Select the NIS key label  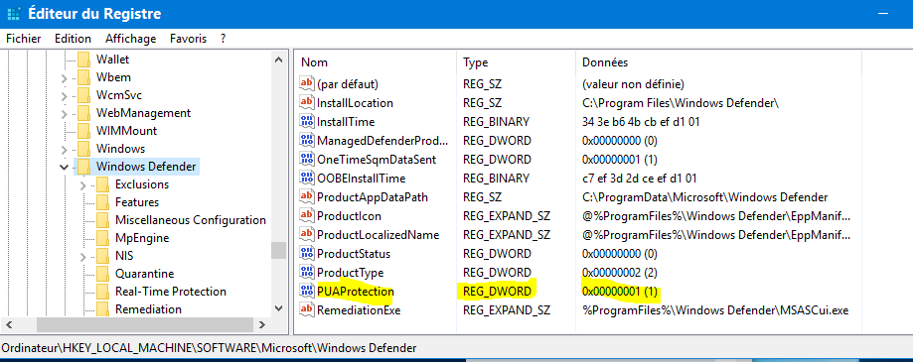(x=124, y=256)
